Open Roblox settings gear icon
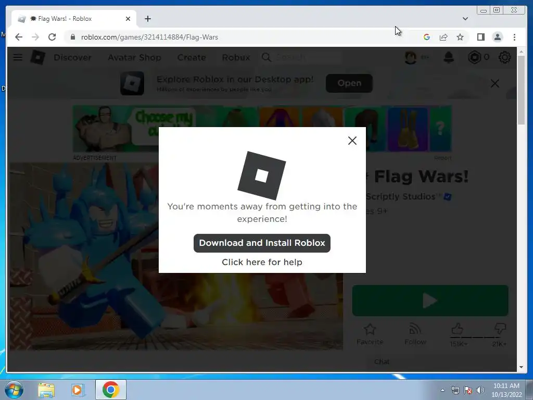 (504, 57)
